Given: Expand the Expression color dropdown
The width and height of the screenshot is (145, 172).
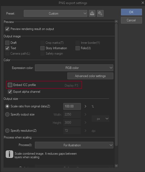Looking at the screenshot, I should click(74, 68).
